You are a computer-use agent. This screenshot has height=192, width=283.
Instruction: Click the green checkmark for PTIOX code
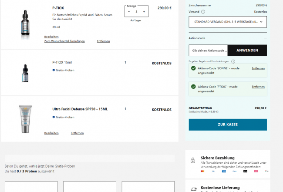(193, 87)
